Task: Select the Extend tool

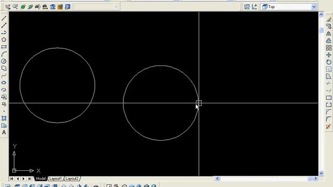Action: click(329, 91)
